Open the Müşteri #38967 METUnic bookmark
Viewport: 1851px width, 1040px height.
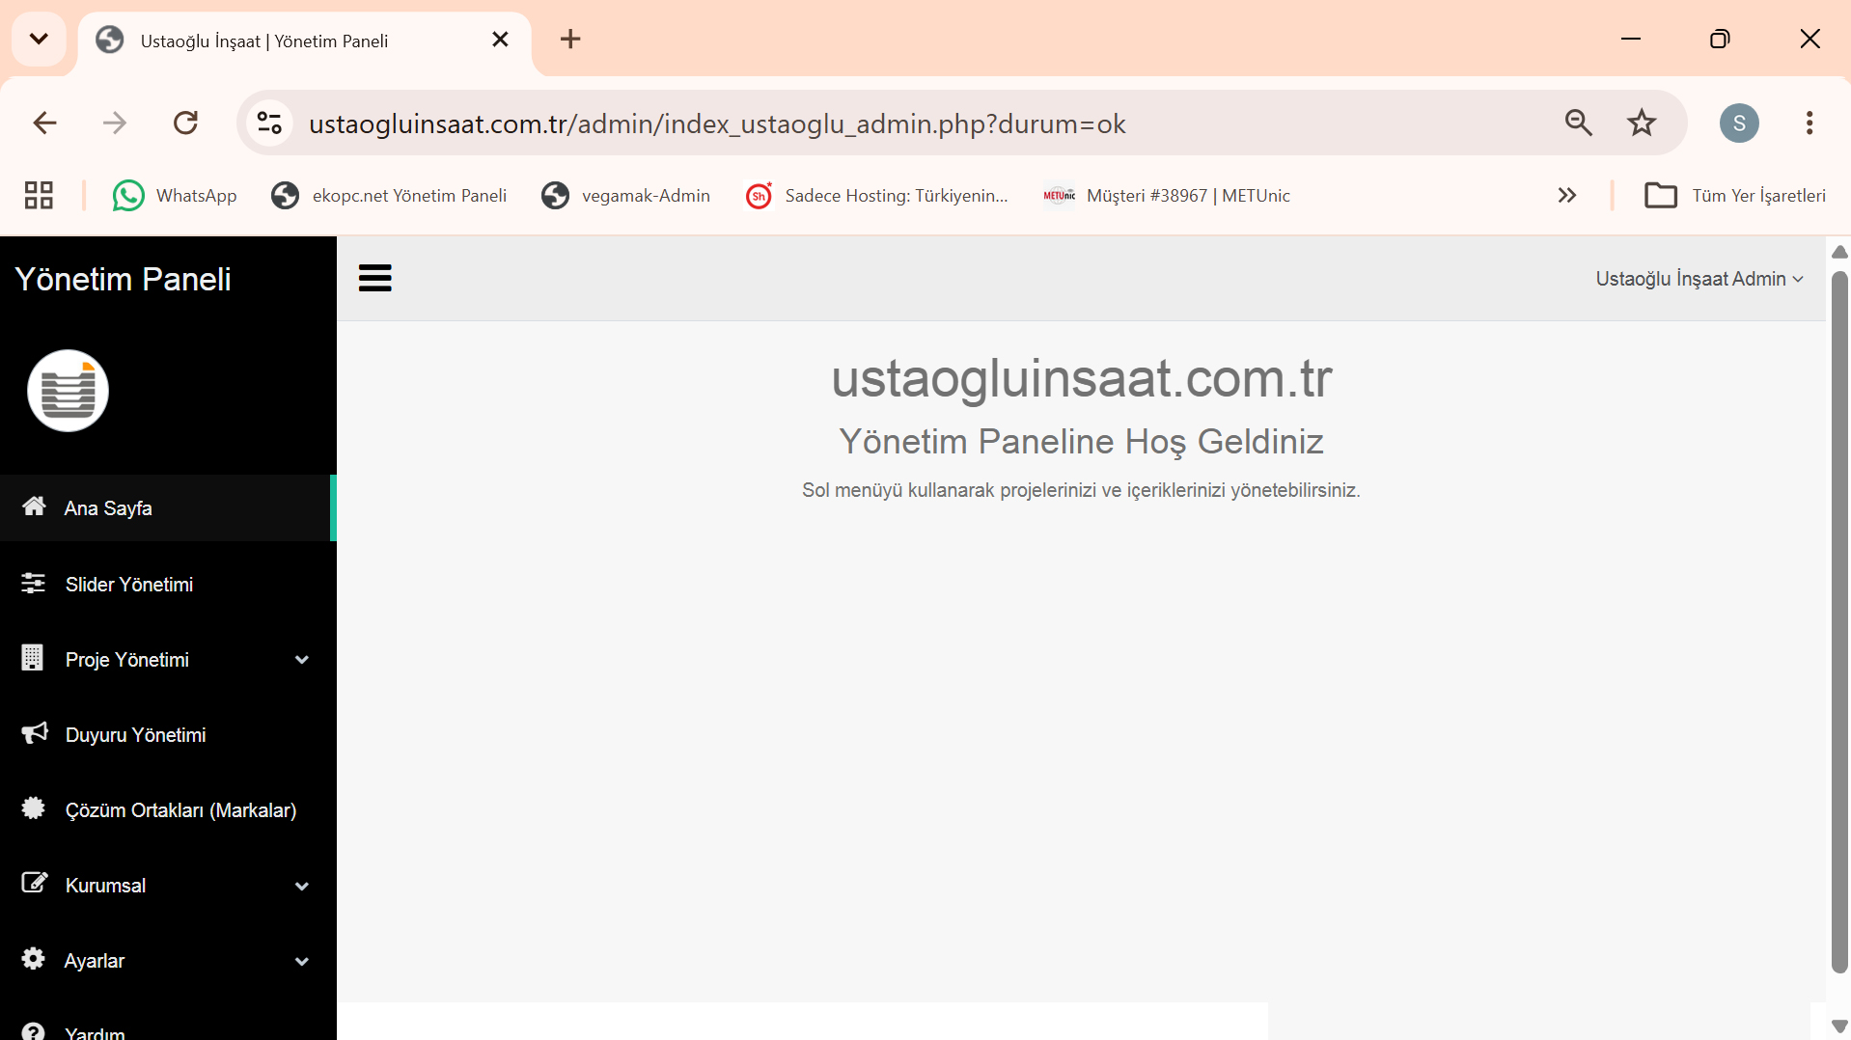click(1167, 196)
